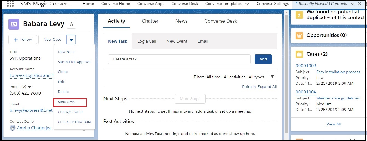Image resolution: width=367 pixels, height=141 pixels.
Task: Click the Expand All link
Action: point(267,87)
